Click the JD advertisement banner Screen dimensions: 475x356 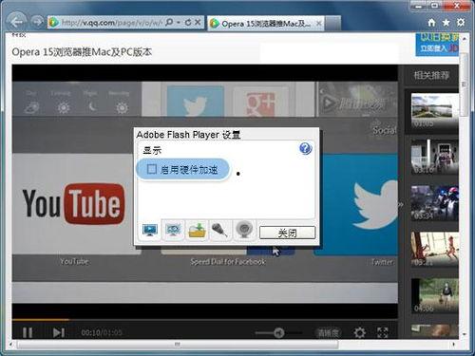point(437,45)
